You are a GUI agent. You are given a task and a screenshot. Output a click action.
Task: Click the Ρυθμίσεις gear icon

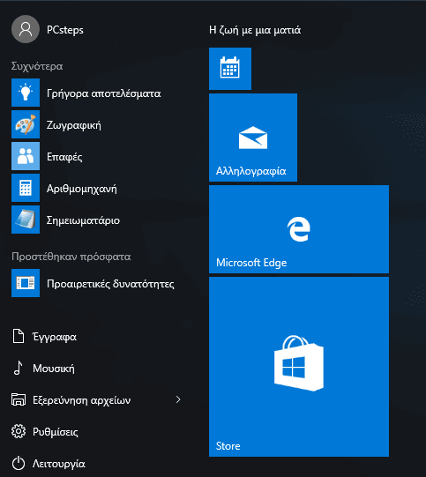pos(19,431)
